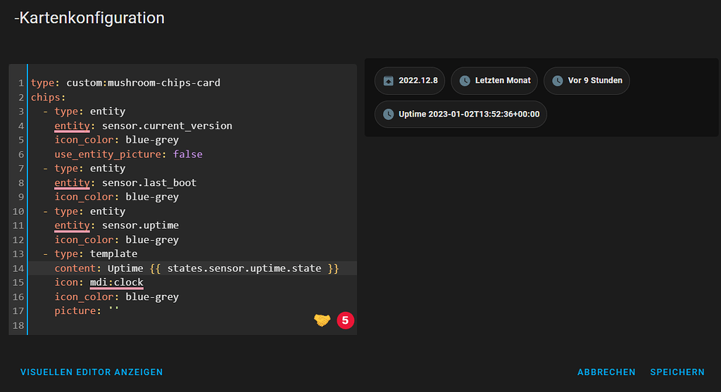
Task: Click the Uptime template content line
Action: pyautogui.click(x=211, y=268)
